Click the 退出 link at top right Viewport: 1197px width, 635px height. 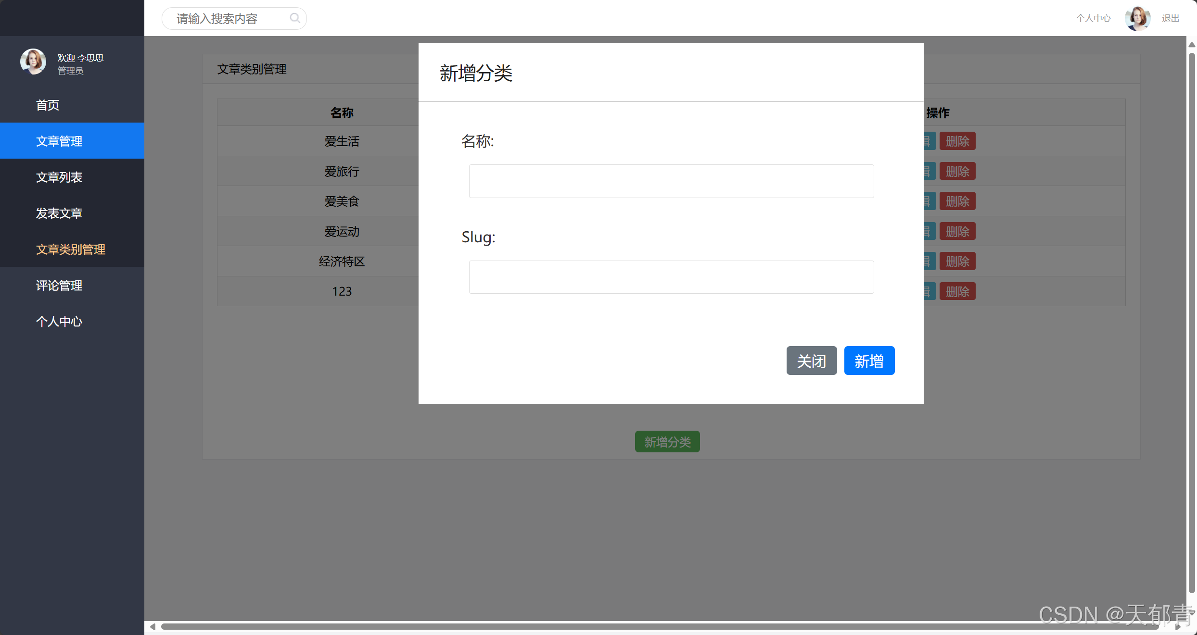coord(1171,18)
